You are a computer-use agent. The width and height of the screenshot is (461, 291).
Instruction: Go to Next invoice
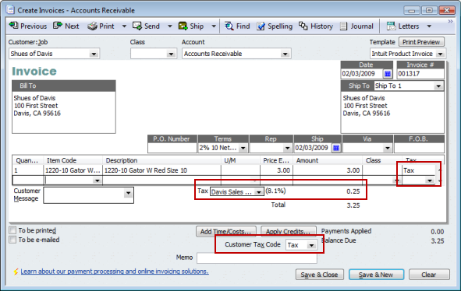click(x=66, y=26)
